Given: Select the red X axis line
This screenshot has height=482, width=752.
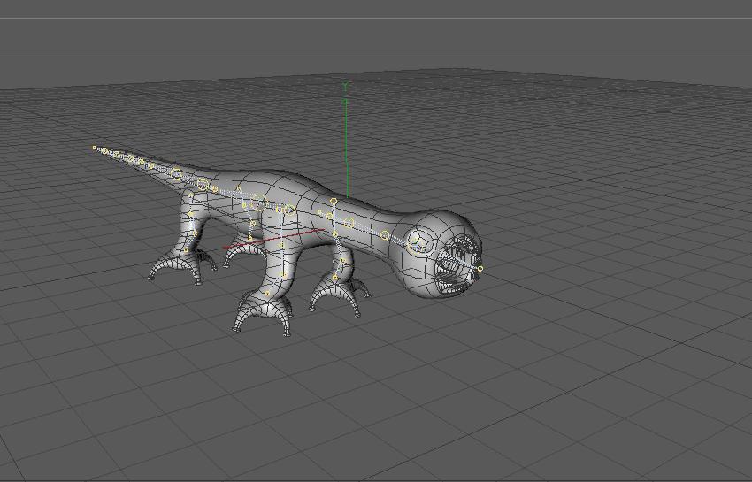Looking at the screenshot, I should pos(274,239).
